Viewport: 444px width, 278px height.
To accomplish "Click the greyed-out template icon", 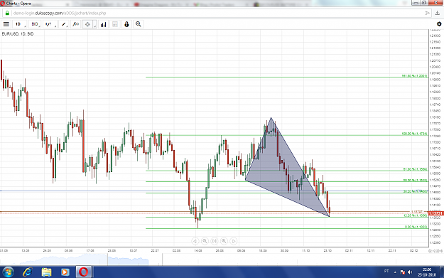I will point(115,24).
